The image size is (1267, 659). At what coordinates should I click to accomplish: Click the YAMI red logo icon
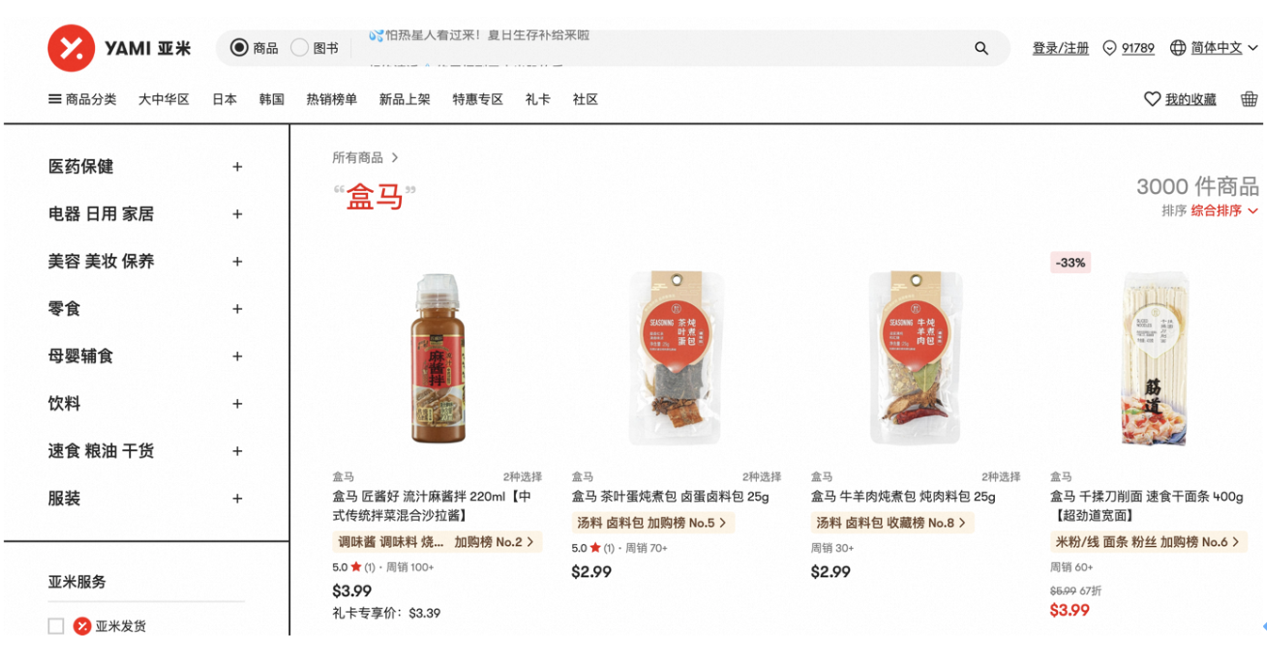pyautogui.click(x=72, y=48)
